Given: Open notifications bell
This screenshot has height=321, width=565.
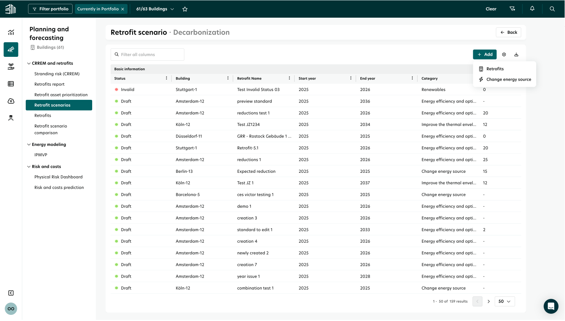Looking at the screenshot, I should (x=532, y=8).
